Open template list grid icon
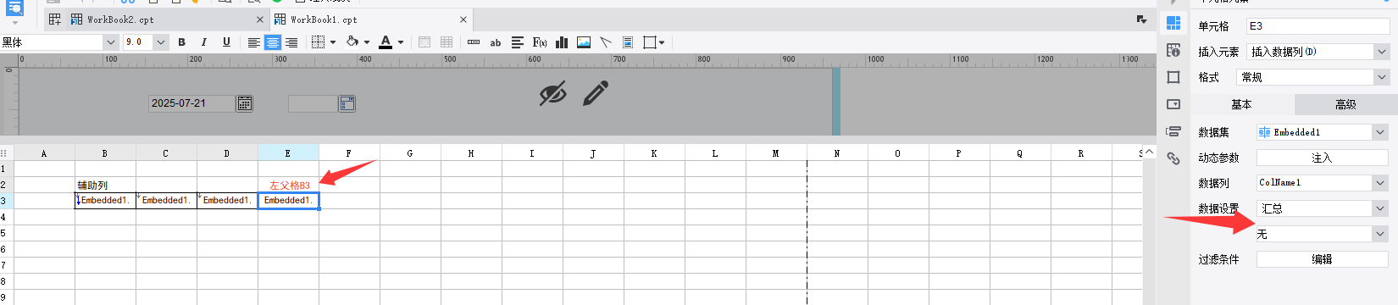This screenshot has width=1398, height=305. coord(55,19)
